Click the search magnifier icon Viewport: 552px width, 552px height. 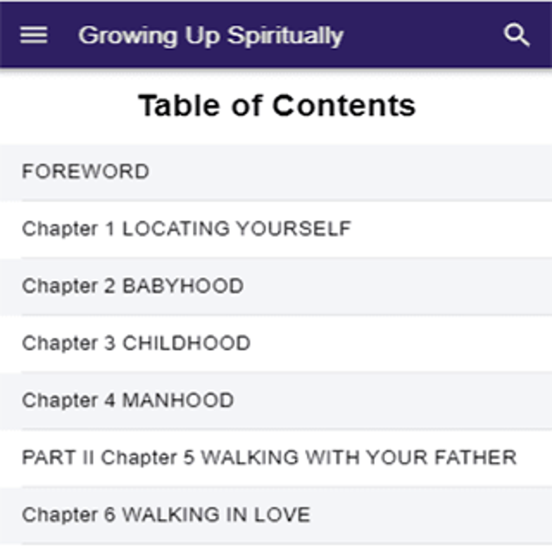516,35
